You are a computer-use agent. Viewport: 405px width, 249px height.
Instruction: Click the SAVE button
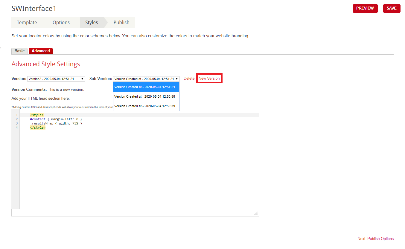click(x=392, y=8)
